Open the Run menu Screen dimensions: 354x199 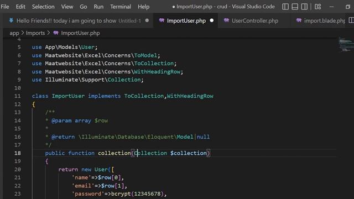click(98, 7)
